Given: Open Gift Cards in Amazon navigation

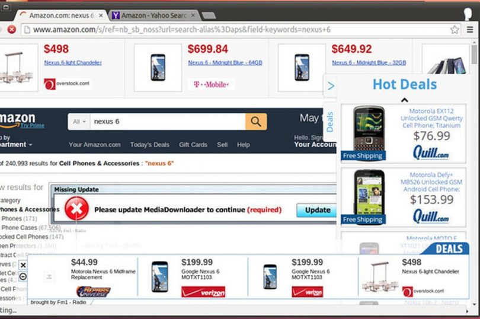Looking at the screenshot, I should pyautogui.click(x=193, y=145).
